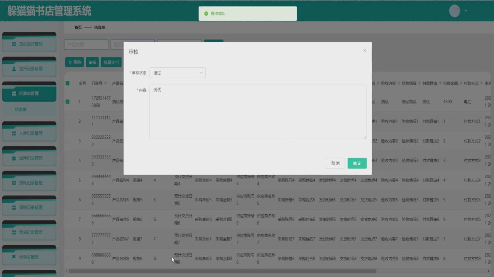Click the 付款方式7 cell
The height and width of the screenshot is (277, 494).
472,239
